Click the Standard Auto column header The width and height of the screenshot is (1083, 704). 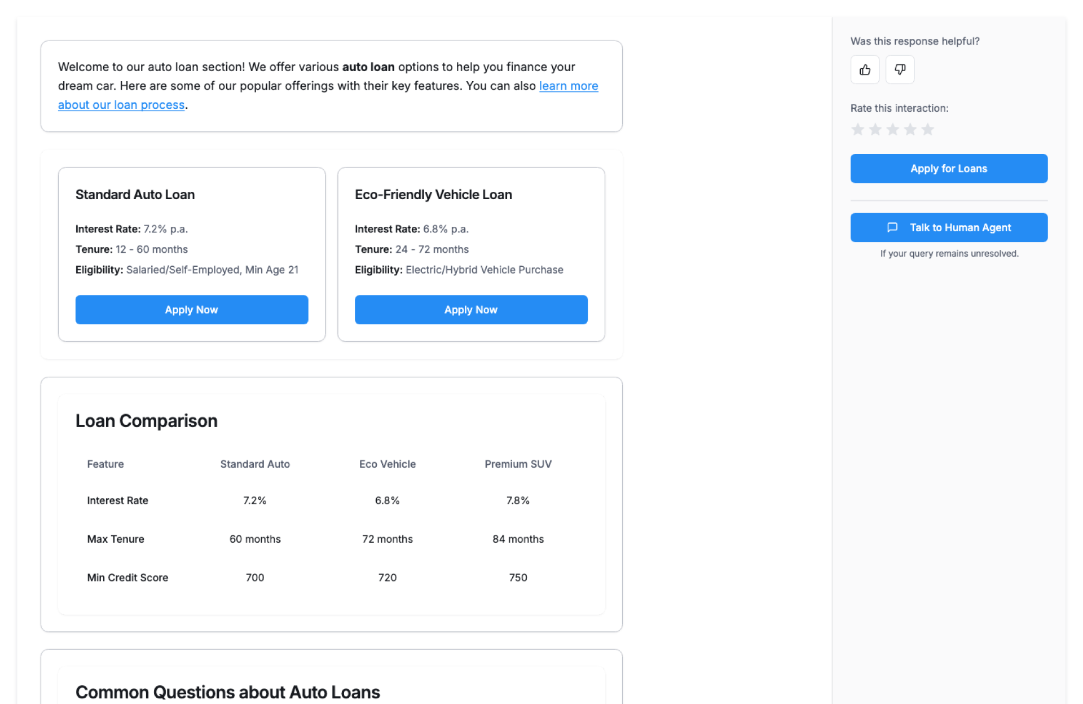point(255,464)
